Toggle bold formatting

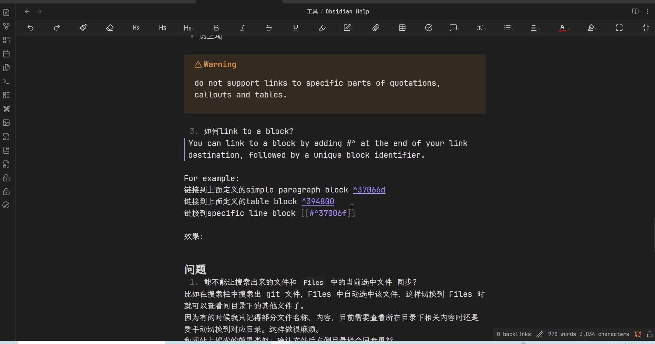[216, 28]
